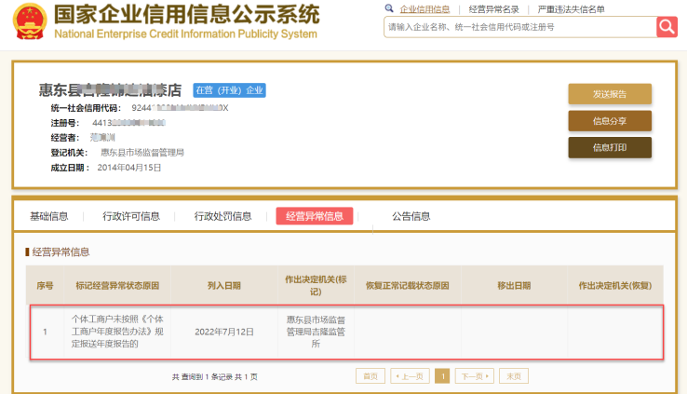The image size is (687, 394).
Task: Open 严重违法失信名单 link
Action: click(x=571, y=8)
